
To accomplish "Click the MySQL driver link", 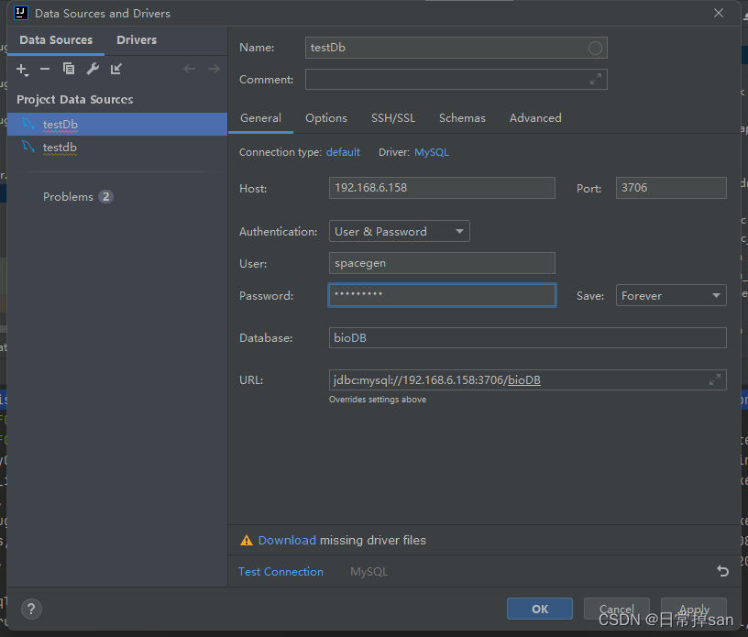I will (x=431, y=152).
